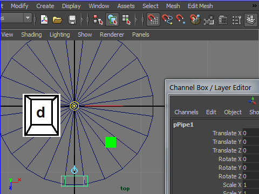The width and height of the screenshot is (259, 194).
Task: Expand the toolbar overflow double arrow
Action: pos(255,6)
